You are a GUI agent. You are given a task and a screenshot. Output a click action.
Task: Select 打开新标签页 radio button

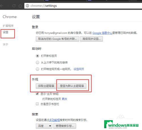coord(37,56)
